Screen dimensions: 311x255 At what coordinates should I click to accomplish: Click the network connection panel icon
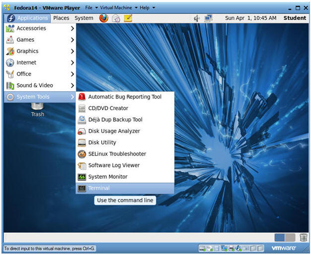click(x=208, y=18)
